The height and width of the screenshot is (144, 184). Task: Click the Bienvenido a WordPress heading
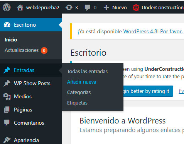tap(123, 121)
